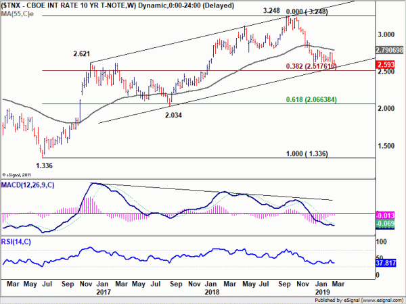Select the MA(55,C)e indicator label

pyautogui.click(x=18, y=14)
